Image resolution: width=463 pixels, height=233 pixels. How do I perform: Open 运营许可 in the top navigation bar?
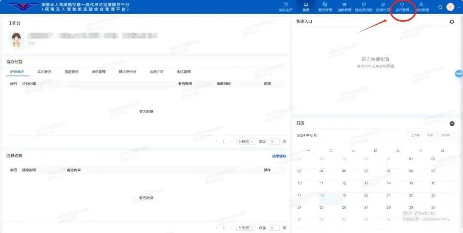click(383, 7)
